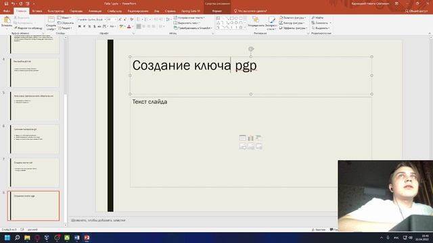
Task: Toggle italic formatting
Action: [x=85, y=26]
